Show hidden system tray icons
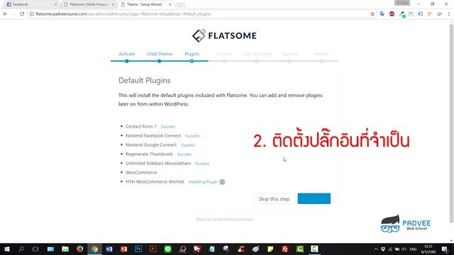 tap(375, 249)
